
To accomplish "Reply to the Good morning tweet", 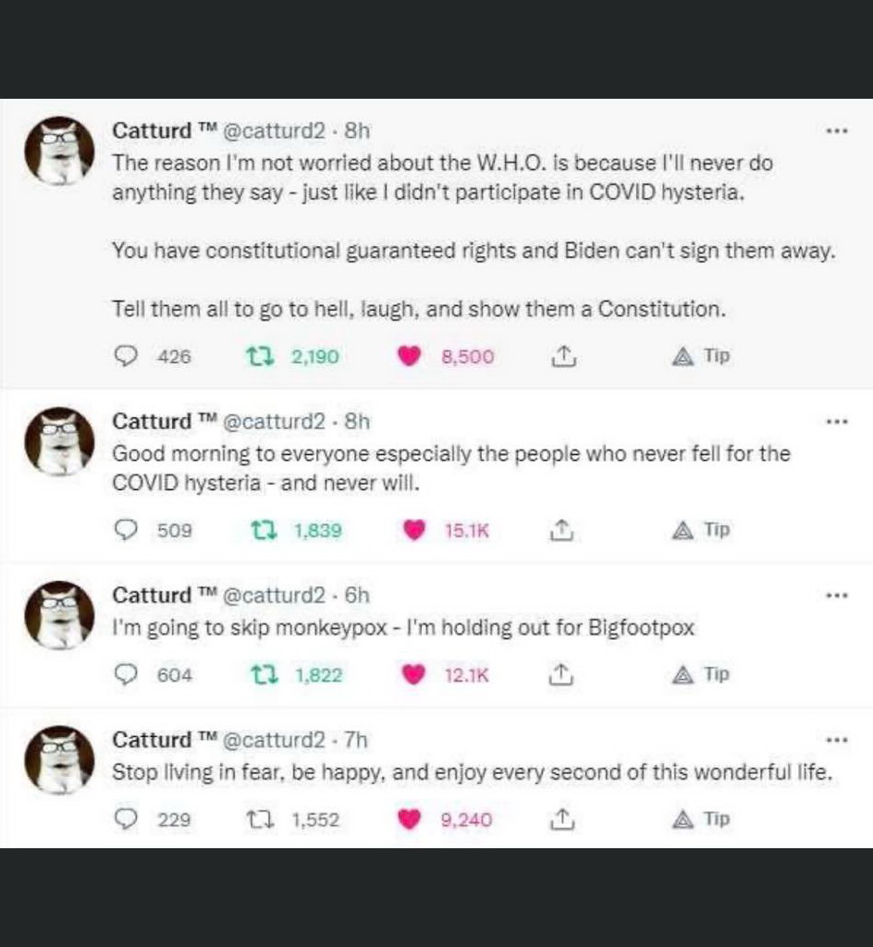I will click(x=125, y=530).
